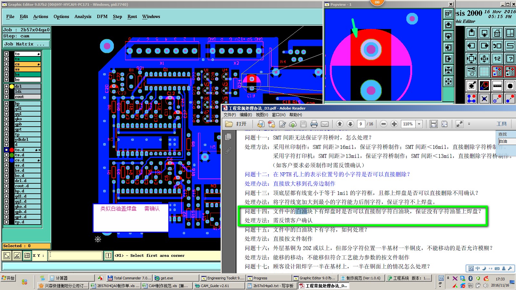The image size is (516, 290).
Task: Open the Actions menu
Action: [x=41, y=16]
